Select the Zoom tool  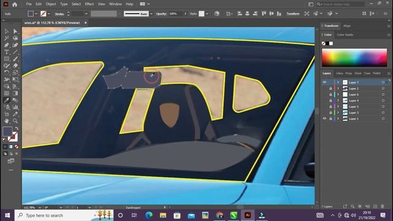click(15, 121)
